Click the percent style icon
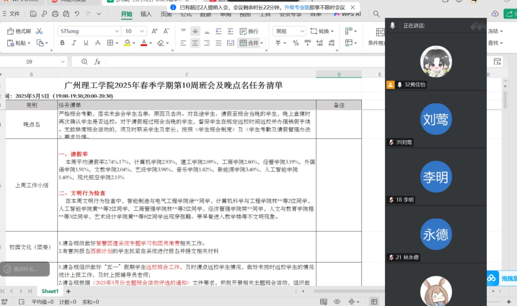 [295, 43]
